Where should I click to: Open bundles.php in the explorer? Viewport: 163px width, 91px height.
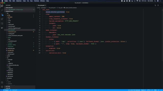coord(11,50)
